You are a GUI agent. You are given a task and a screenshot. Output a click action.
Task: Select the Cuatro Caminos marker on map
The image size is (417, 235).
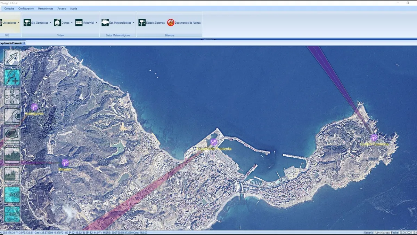(x=374, y=138)
